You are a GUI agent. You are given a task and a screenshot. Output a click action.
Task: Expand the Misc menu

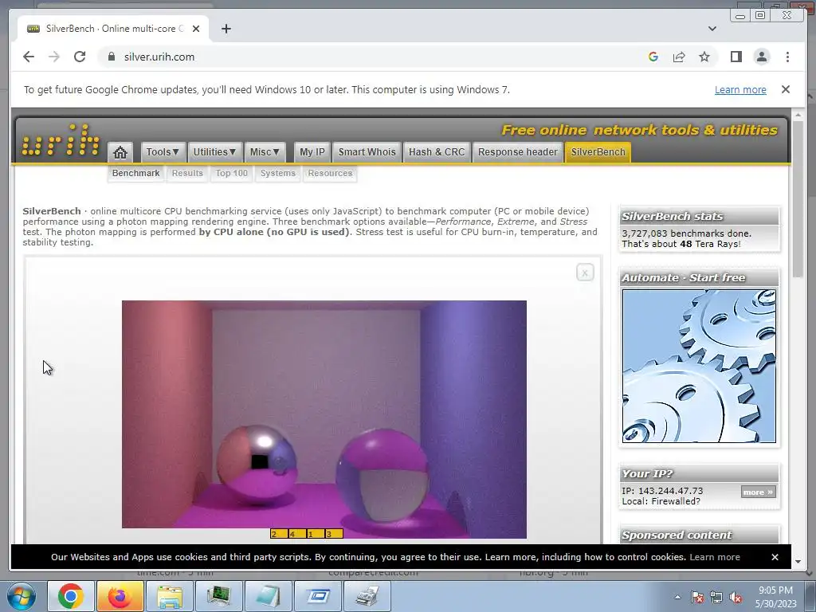(x=265, y=152)
